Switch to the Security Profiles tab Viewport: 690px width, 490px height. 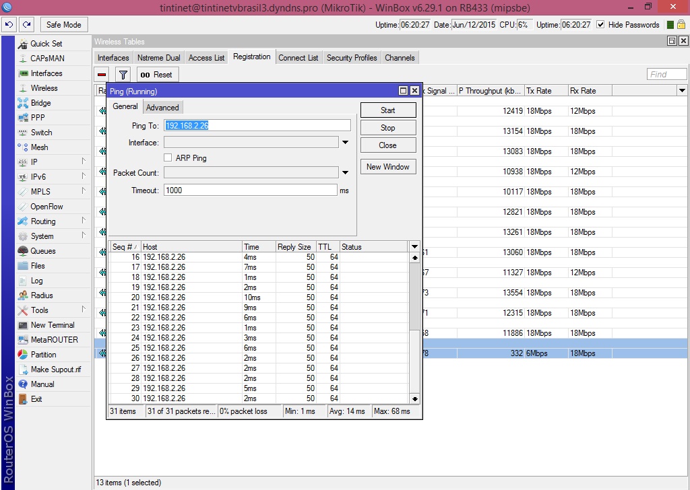(351, 58)
